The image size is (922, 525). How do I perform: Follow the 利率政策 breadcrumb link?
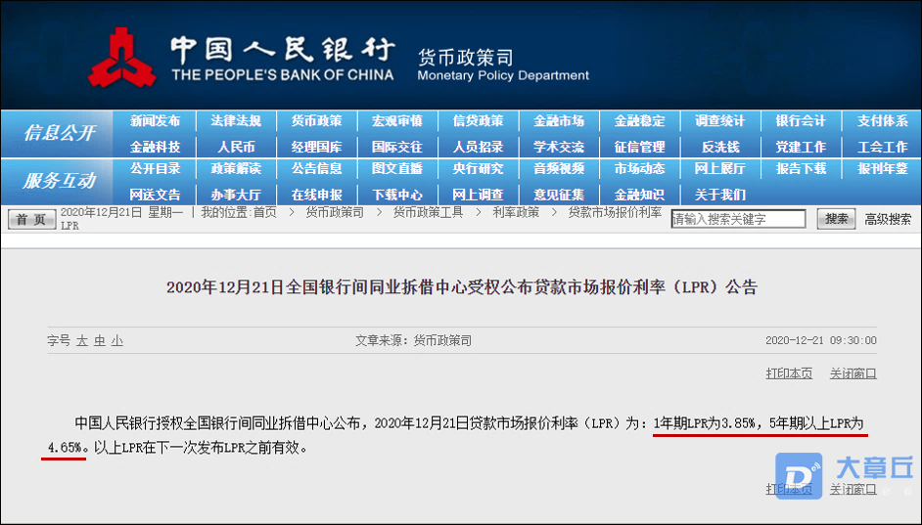click(x=516, y=212)
